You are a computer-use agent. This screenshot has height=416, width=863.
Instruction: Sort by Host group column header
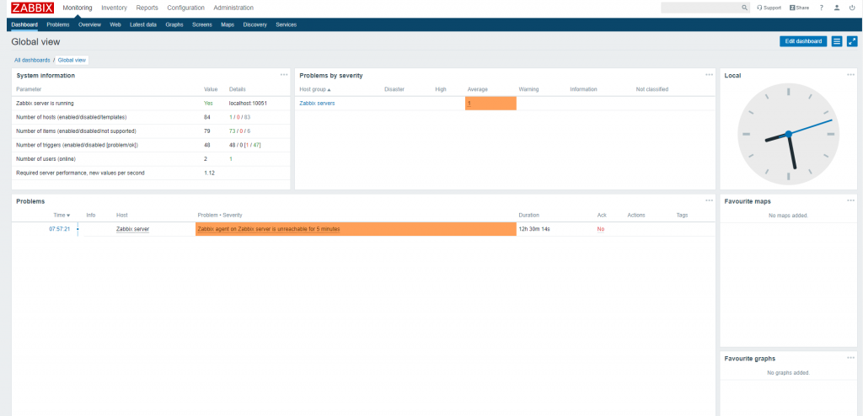[315, 88]
